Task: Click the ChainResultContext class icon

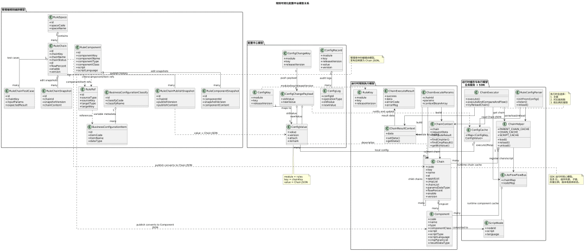Action: pyautogui.click(x=387, y=128)
